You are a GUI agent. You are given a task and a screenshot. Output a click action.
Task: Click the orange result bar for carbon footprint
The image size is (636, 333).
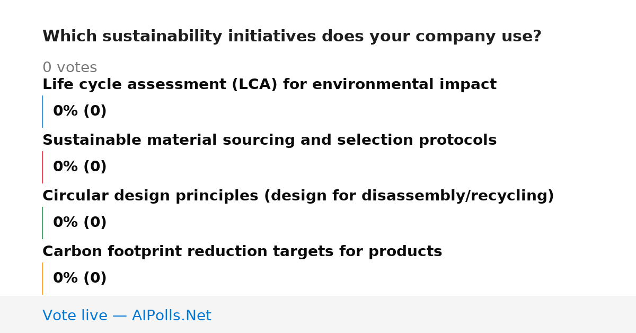pos(42,278)
